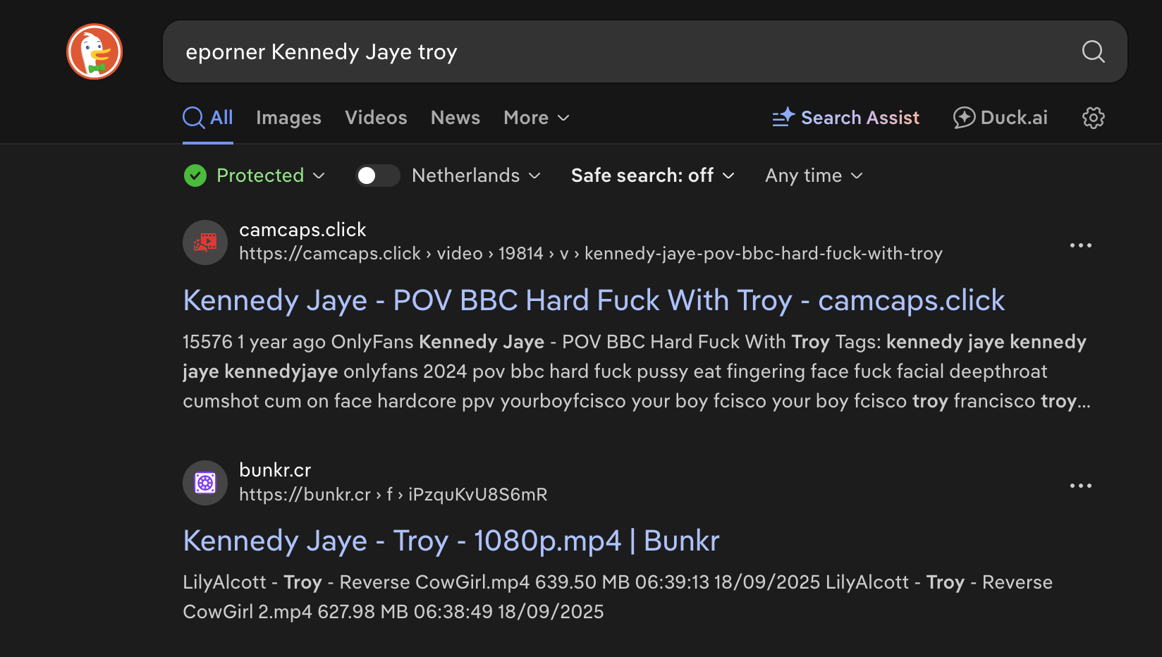This screenshot has height=657, width=1162.
Task: Click the Duck.ai chat icon
Action: pyautogui.click(x=964, y=118)
